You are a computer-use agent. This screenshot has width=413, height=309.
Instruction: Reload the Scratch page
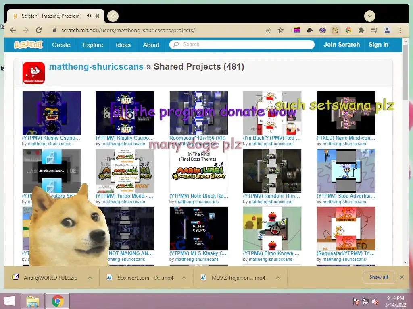tap(39, 30)
